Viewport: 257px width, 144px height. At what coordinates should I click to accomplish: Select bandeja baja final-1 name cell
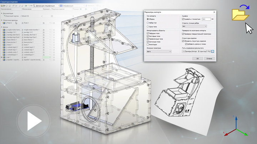14,37
